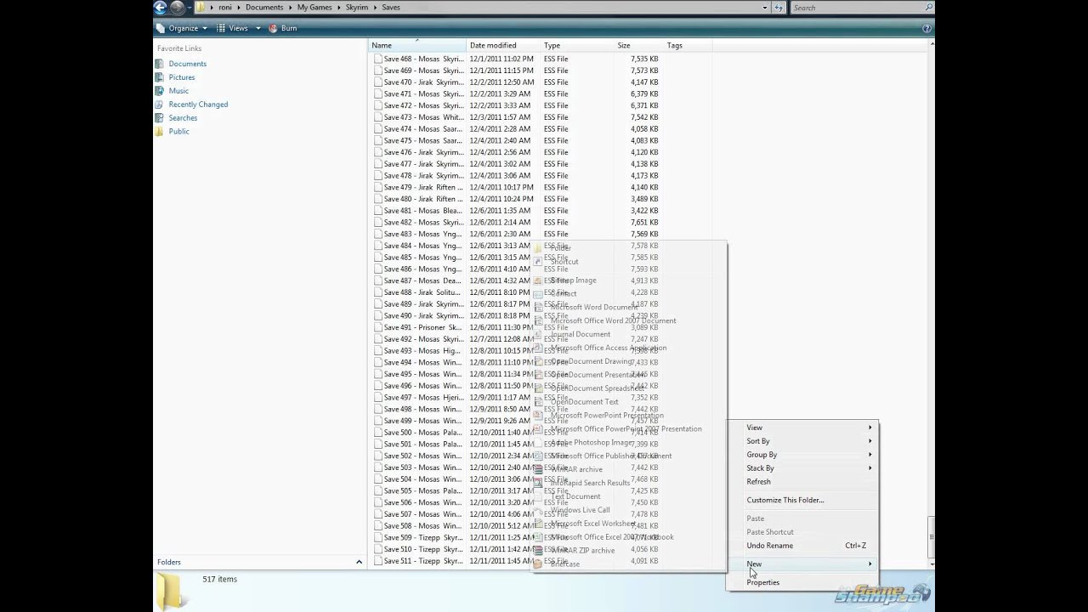The height and width of the screenshot is (612, 1088).
Task: Open the Organize menu
Action: tap(183, 27)
